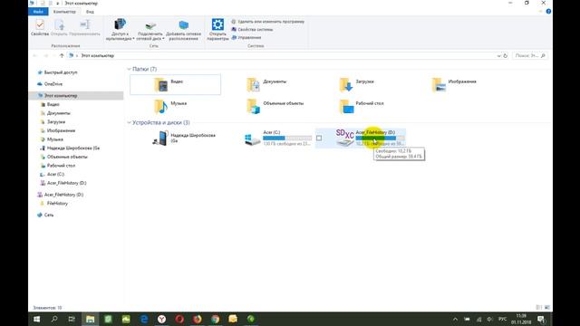The image size is (580, 326).
Task: Show hidden system tray icons
Action: point(455,319)
